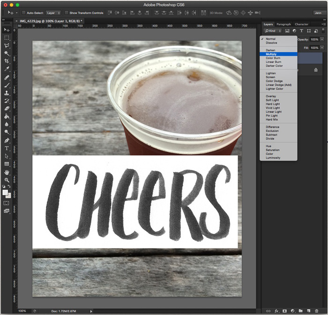The width and height of the screenshot is (328, 315).
Task: Select the Crop tool
Action: pyautogui.click(x=7, y=61)
